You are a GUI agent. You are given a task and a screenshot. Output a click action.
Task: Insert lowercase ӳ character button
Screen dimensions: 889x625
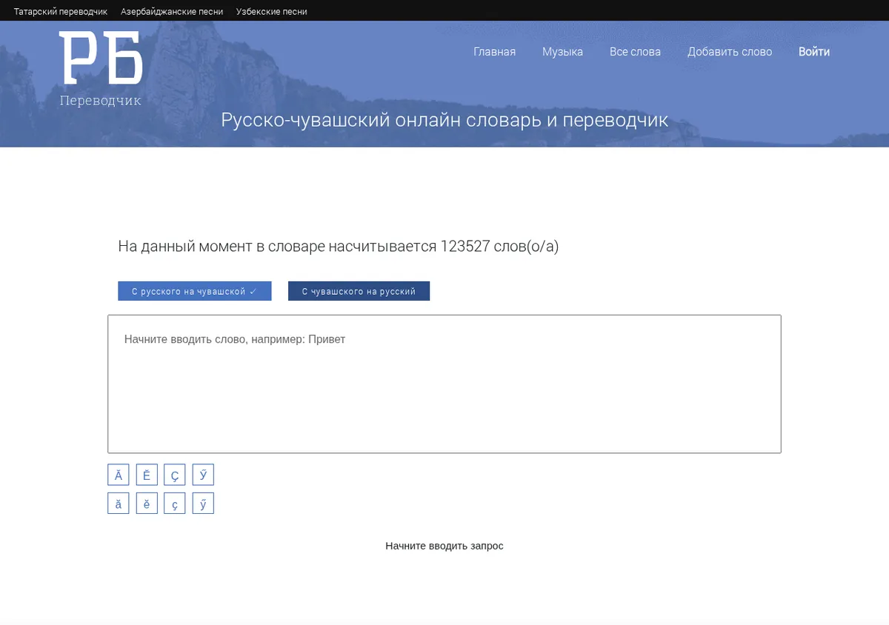point(203,504)
